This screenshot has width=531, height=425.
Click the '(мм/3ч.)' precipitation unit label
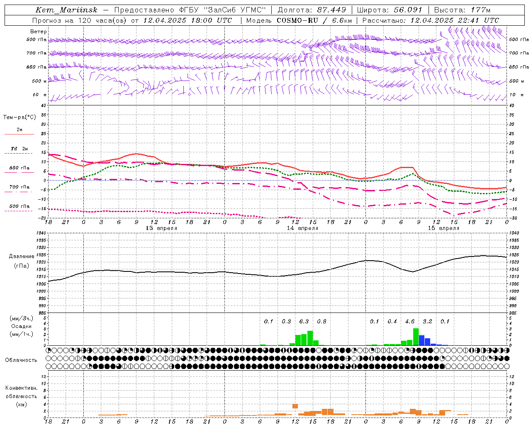[22, 318]
